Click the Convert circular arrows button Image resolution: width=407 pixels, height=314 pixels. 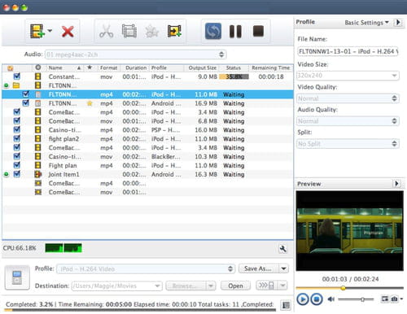point(213,31)
